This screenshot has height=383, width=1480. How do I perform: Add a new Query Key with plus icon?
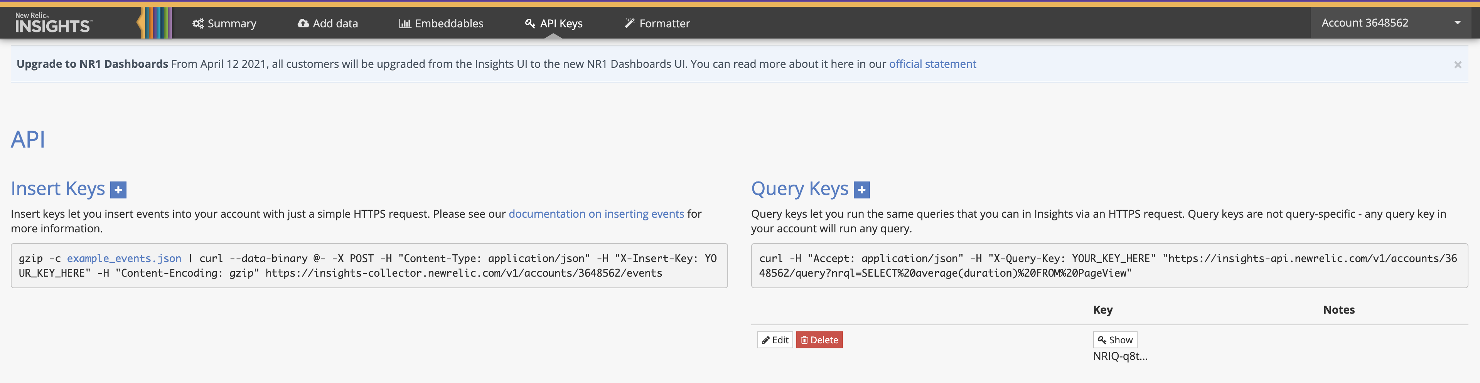pyautogui.click(x=861, y=190)
